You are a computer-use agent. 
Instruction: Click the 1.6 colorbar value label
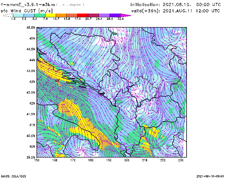pos(13,19)
